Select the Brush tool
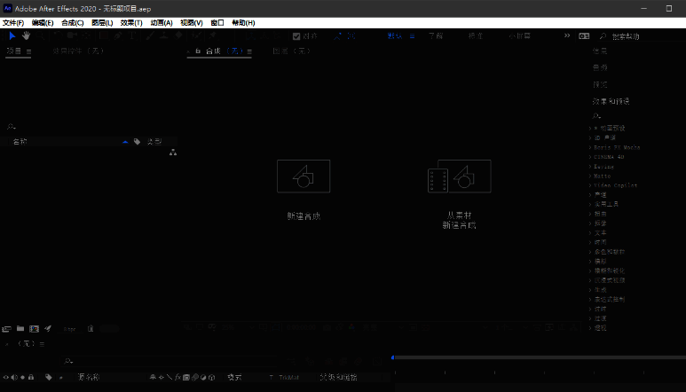The height and width of the screenshot is (392, 686). click(x=150, y=35)
